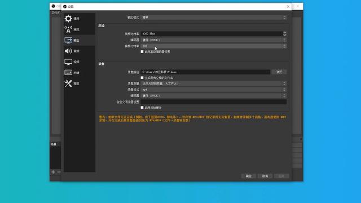This screenshot has height=203, width=361.
Task: Open the recording quality (录像质量) dropdown
Action: 213,83
